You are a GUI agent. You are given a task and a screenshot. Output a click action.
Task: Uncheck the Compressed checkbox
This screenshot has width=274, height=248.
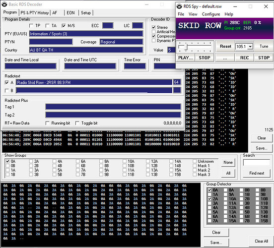tap(153, 36)
